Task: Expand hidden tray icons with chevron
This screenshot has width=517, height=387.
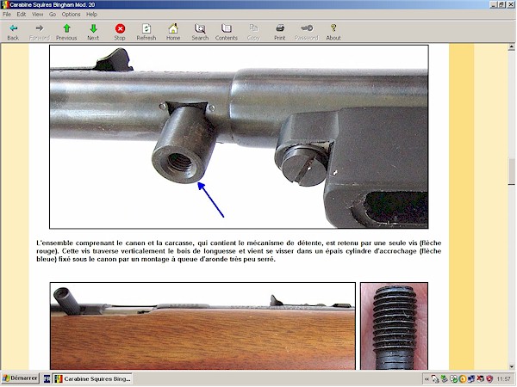Action: click(x=427, y=379)
